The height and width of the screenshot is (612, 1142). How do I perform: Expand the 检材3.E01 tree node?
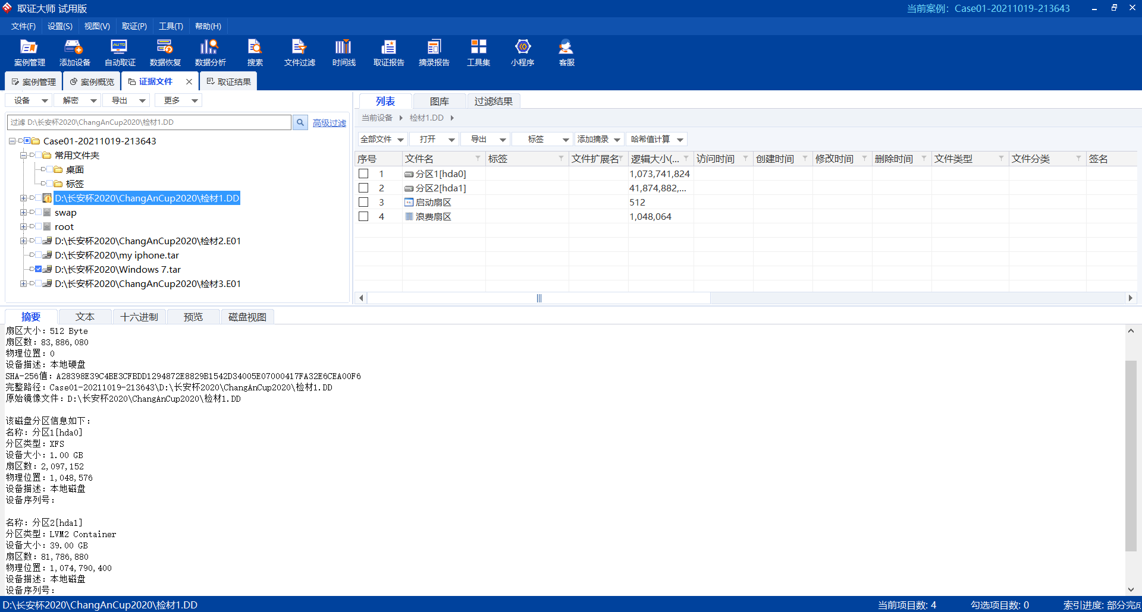(x=23, y=283)
